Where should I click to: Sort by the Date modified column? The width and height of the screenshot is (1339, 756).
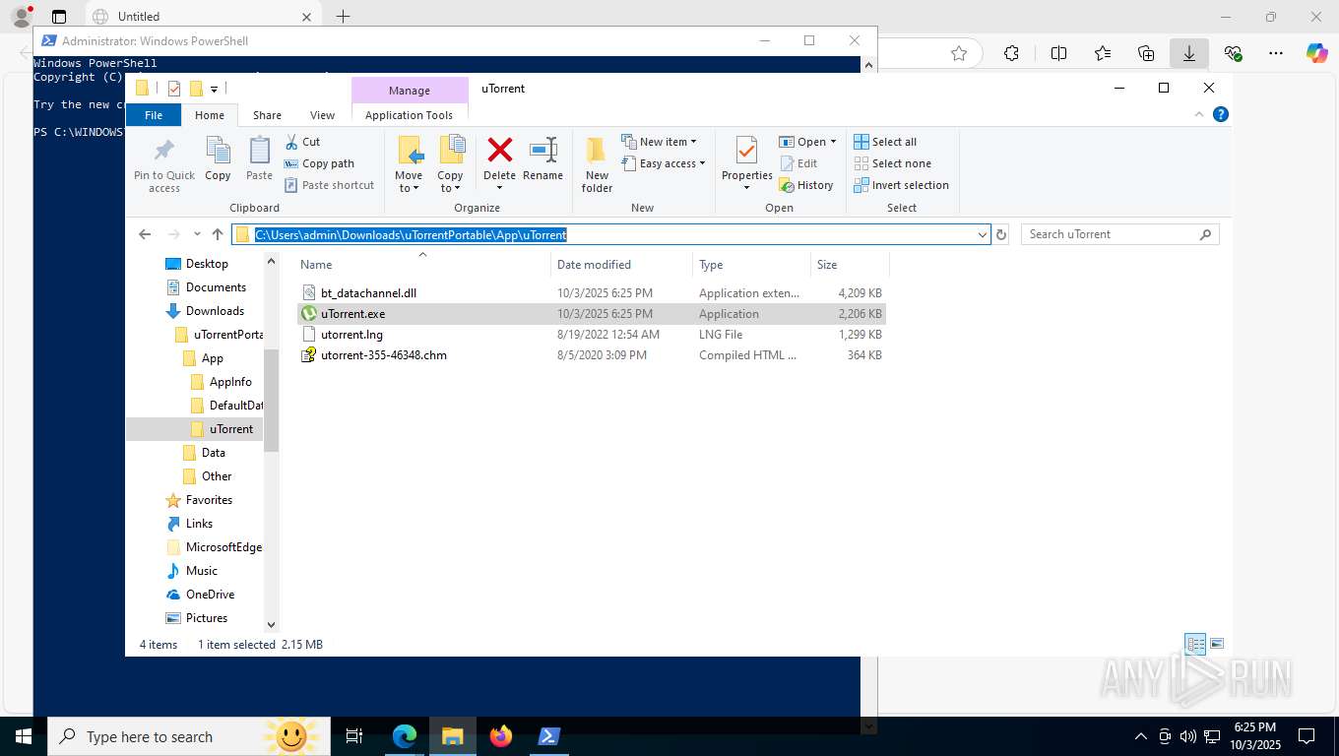[x=622, y=265]
